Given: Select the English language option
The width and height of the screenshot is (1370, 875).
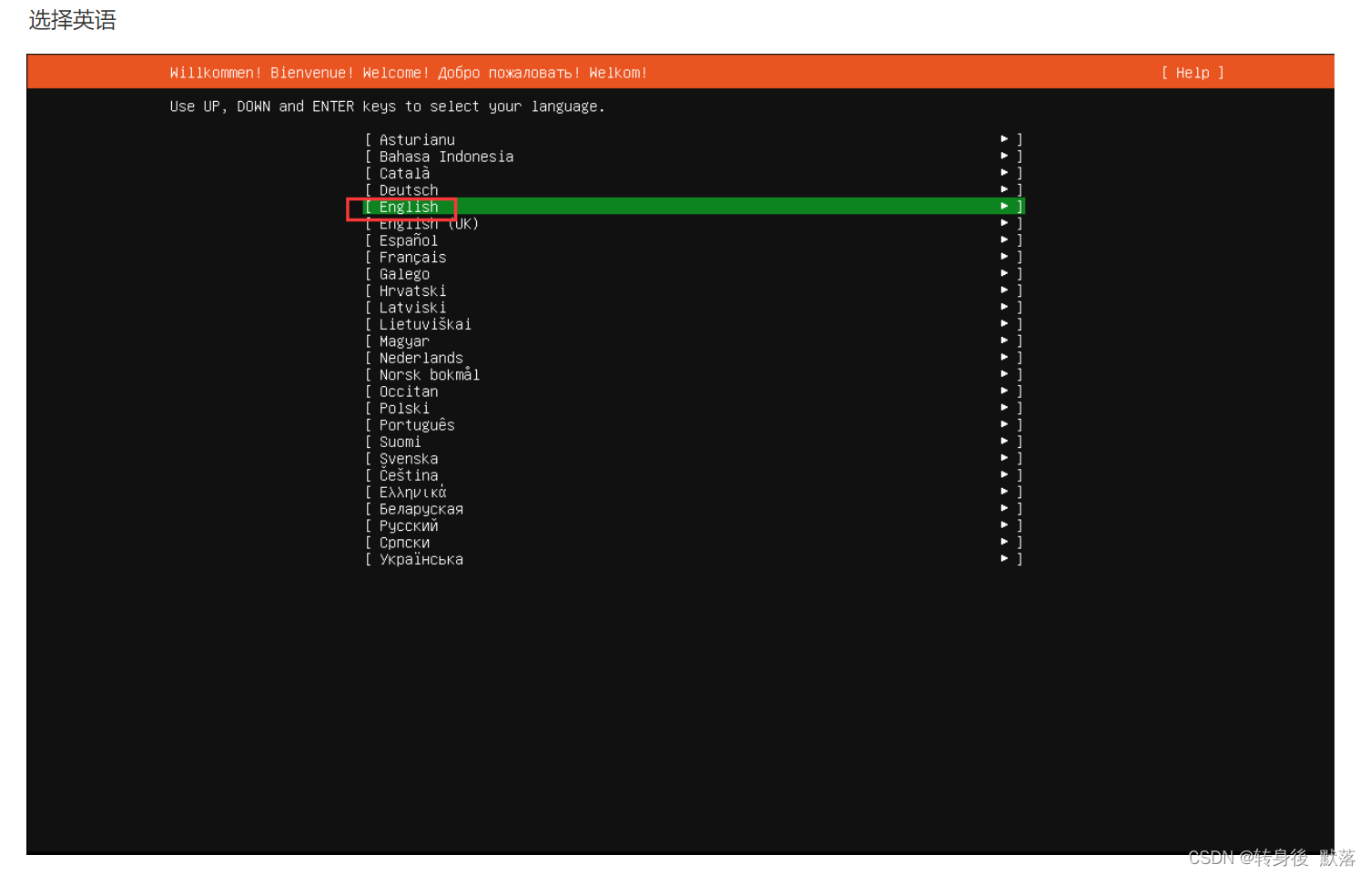Looking at the screenshot, I should click(x=408, y=207).
